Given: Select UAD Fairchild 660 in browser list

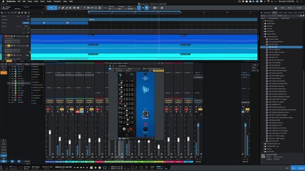Looking at the screenshot, I should click(x=274, y=63).
